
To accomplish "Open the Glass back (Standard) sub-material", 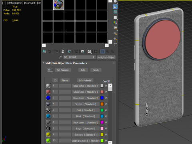I will point(86,92).
